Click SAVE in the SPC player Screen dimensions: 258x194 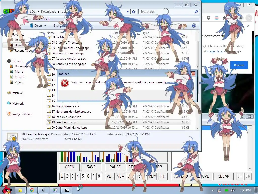point(91,167)
